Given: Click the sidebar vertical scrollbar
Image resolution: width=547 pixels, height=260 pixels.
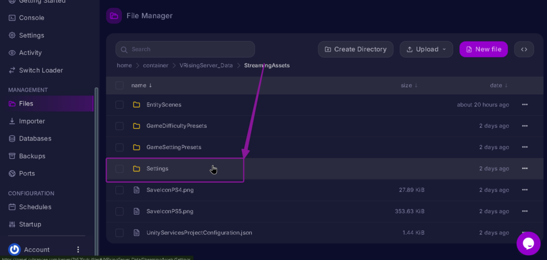Looking at the screenshot, I should [96, 172].
